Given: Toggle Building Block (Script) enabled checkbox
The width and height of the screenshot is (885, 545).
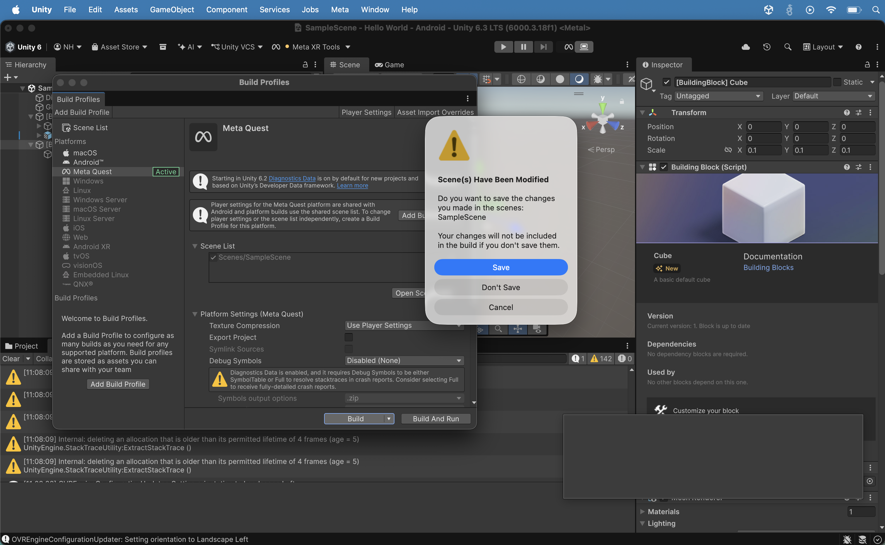Looking at the screenshot, I should point(664,167).
